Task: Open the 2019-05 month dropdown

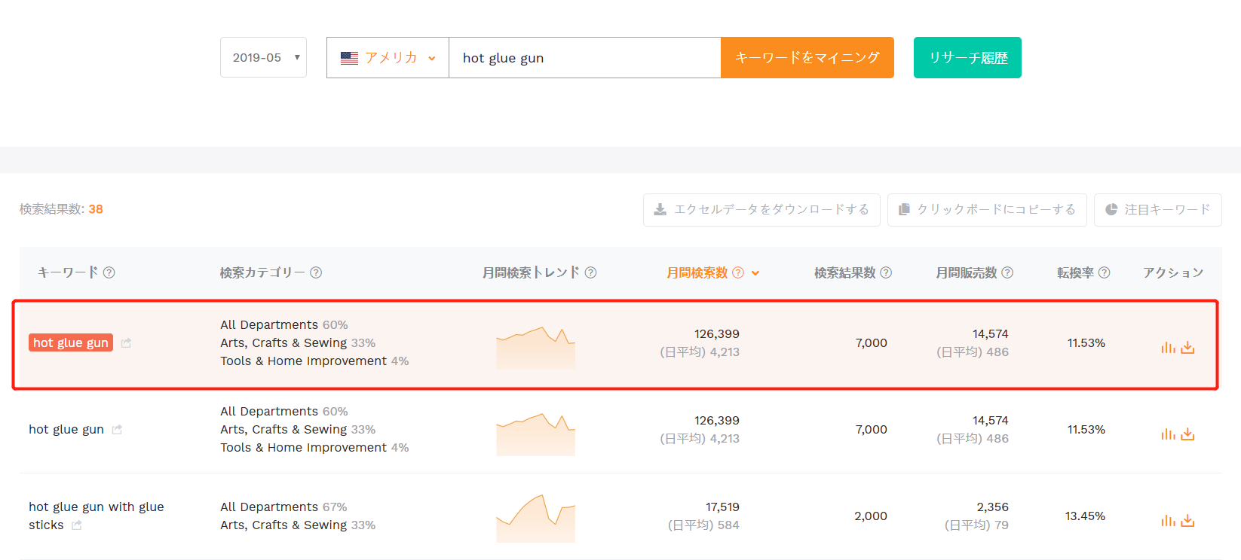Action: [x=263, y=57]
